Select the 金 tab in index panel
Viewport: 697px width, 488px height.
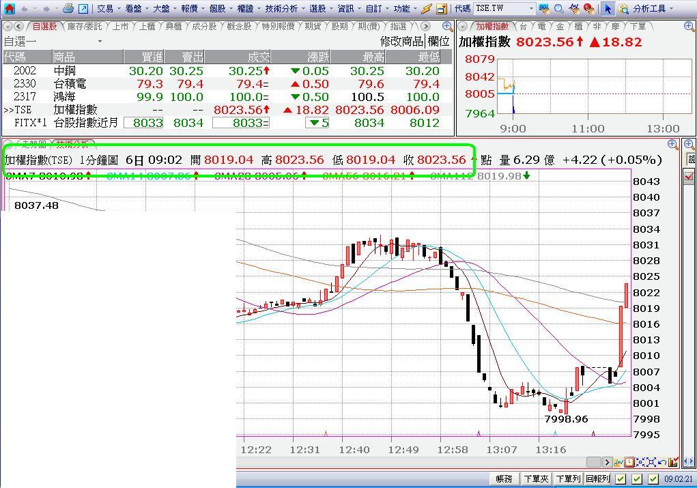[x=560, y=27]
